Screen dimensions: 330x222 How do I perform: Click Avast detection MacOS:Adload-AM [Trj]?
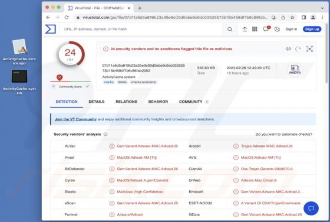point(137,157)
